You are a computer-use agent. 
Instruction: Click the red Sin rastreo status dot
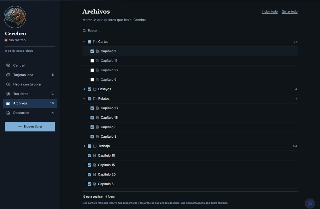click(6, 40)
